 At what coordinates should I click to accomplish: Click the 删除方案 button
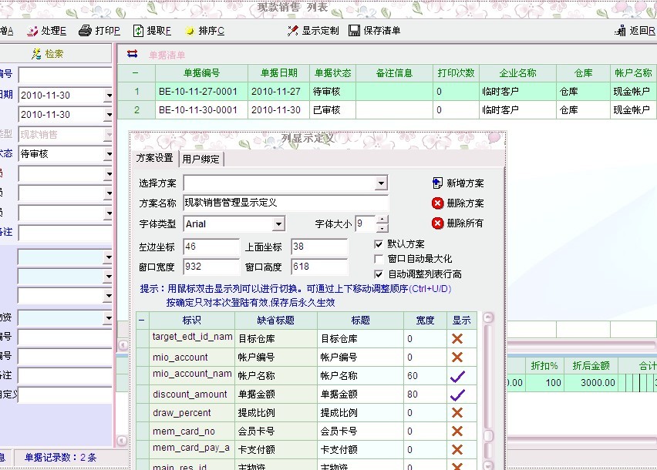pyautogui.click(x=438, y=203)
